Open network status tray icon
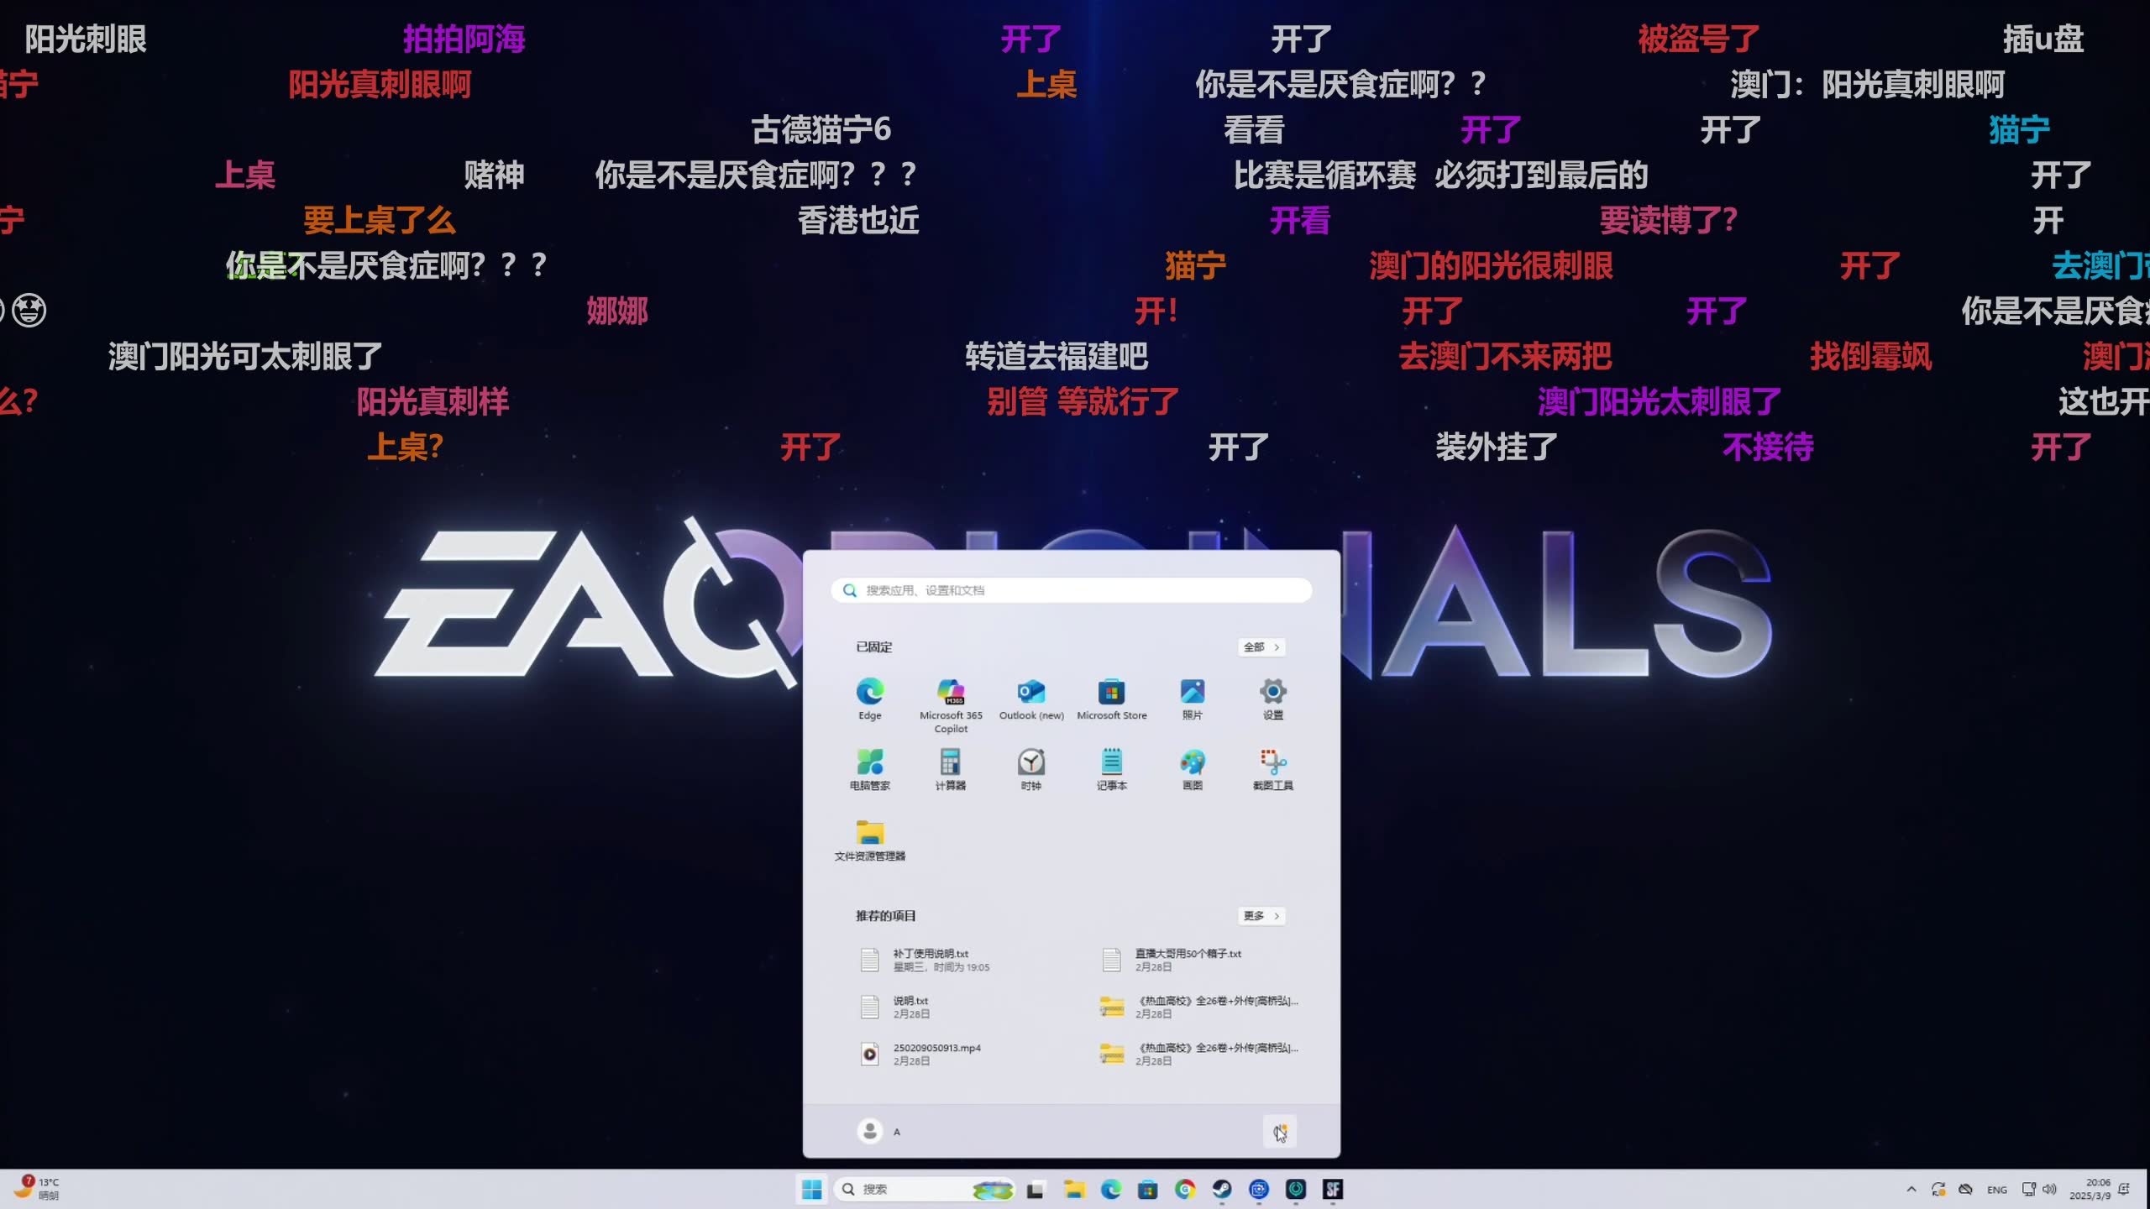This screenshot has width=2150, height=1209. click(2028, 1189)
